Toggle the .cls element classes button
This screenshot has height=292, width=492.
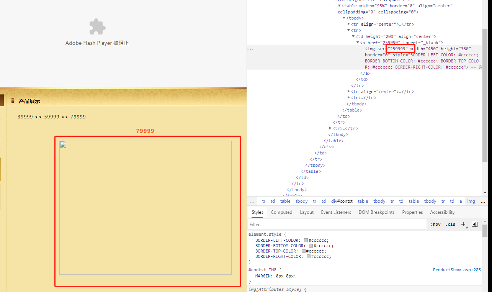(x=450, y=224)
